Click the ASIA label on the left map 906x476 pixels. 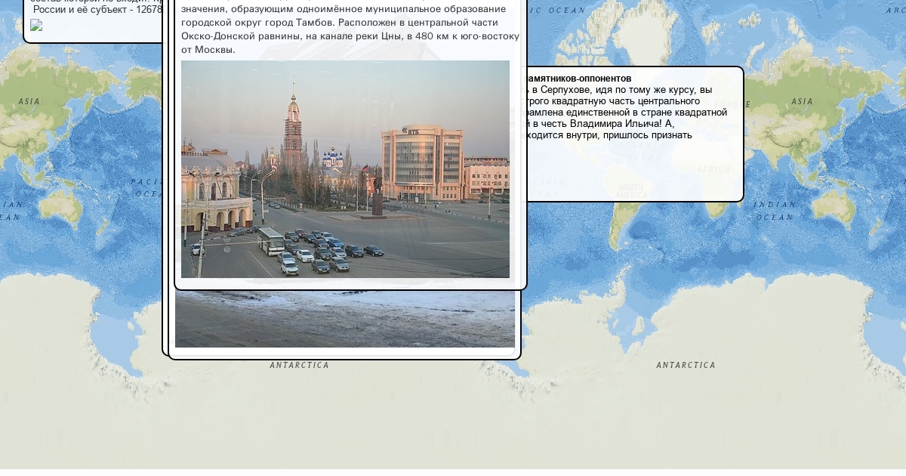coord(29,102)
